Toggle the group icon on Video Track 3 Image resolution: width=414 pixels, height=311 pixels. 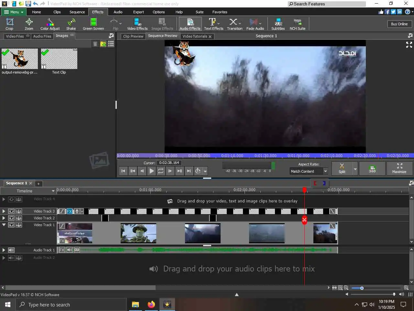click(19, 211)
